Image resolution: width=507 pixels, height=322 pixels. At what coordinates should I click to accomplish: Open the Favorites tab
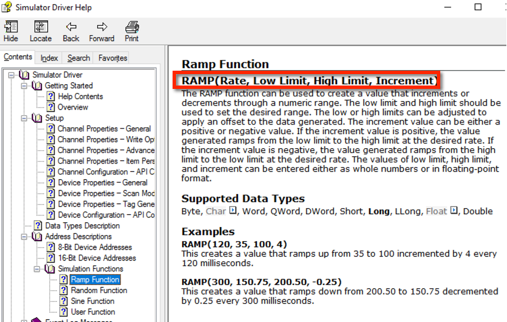pyautogui.click(x=113, y=58)
